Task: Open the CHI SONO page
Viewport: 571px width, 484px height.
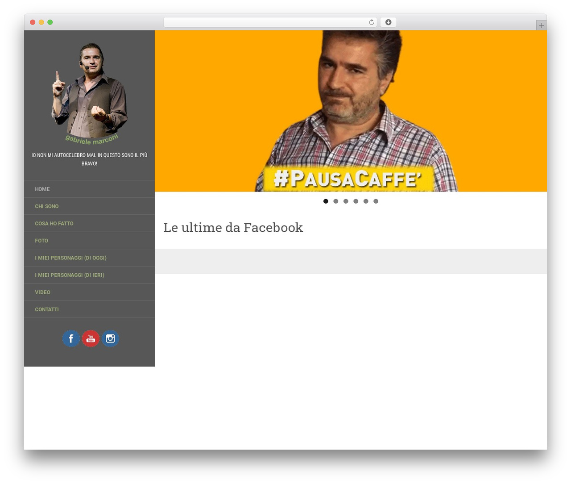Action: 89,206
